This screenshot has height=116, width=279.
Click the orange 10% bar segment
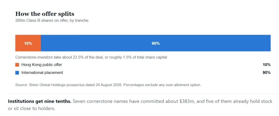[28, 43]
